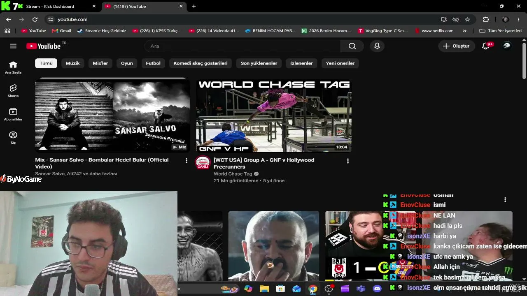527x296 pixels.
Task: Select the Müzik filter chip
Action: point(72,63)
